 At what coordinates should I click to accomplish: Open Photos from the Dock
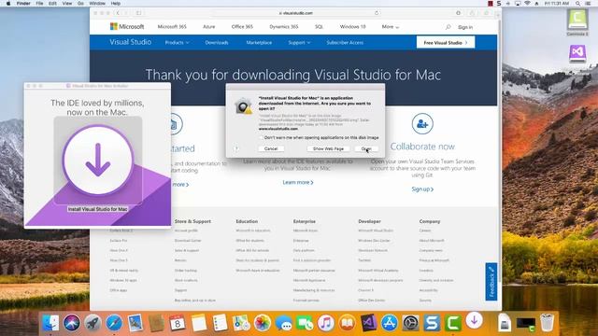point(263,324)
